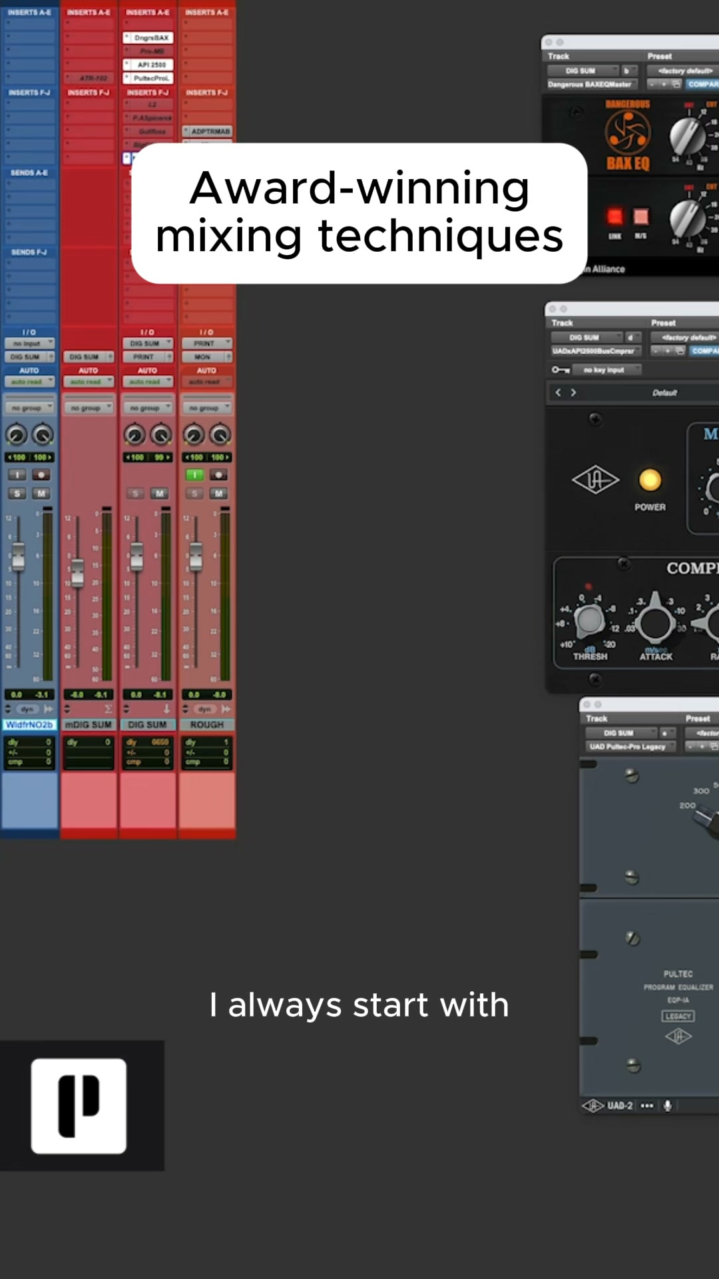
Task: Click previous preset minus in BAX EQ window
Action: coord(653,84)
